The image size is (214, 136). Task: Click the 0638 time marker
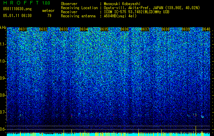point(165,29)
